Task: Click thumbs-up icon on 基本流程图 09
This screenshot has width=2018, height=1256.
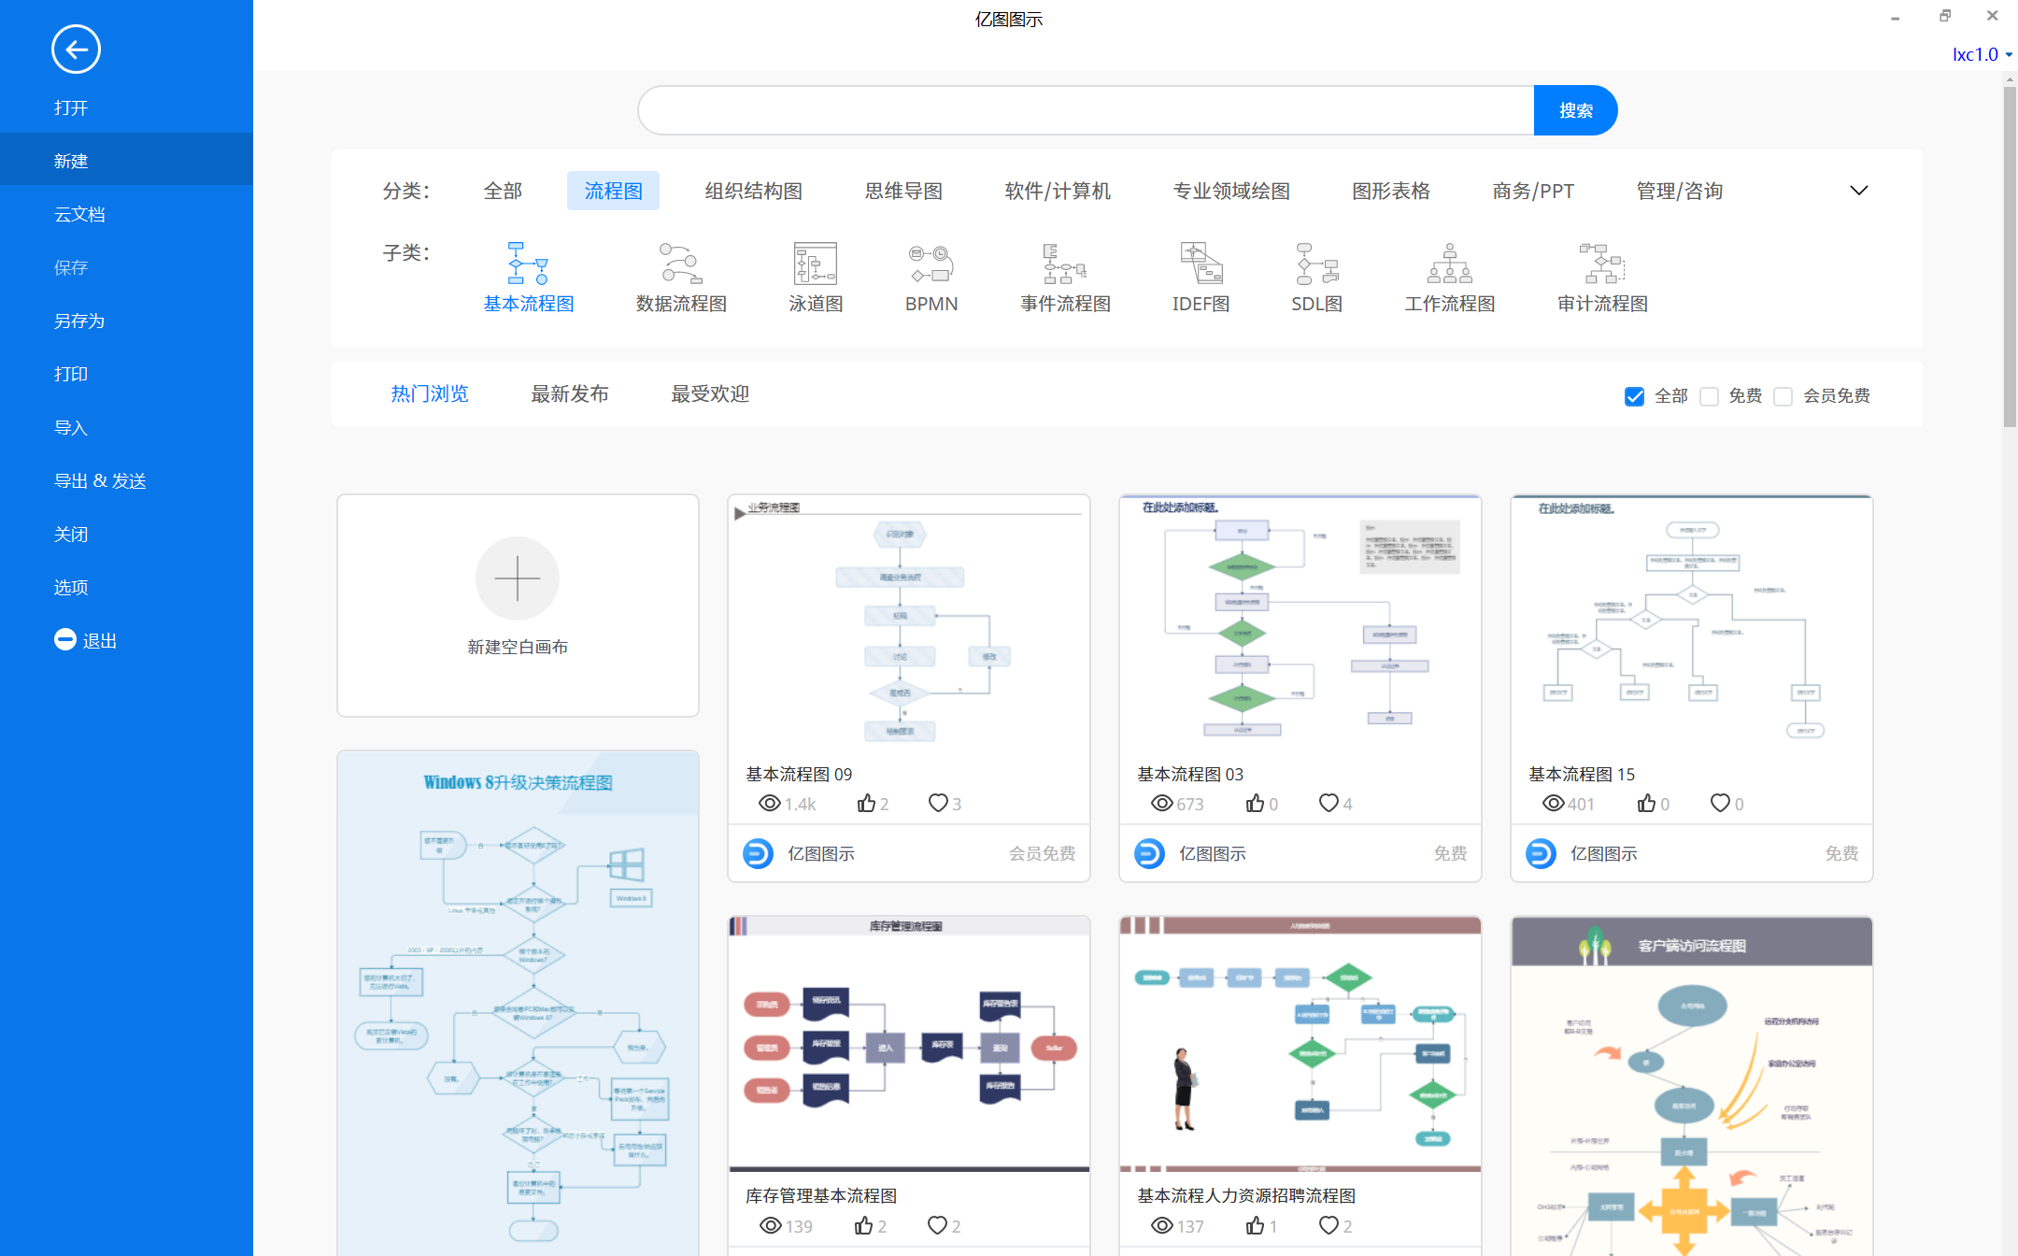Action: pyautogui.click(x=866, y=803)
